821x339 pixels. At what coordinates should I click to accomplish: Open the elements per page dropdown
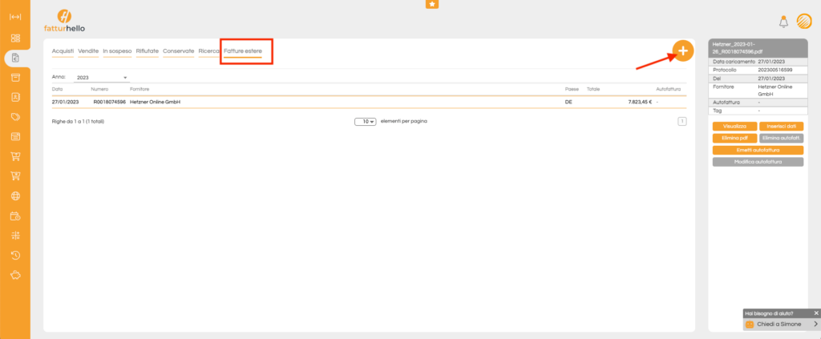pyautogui.click(x=366, y=121)
